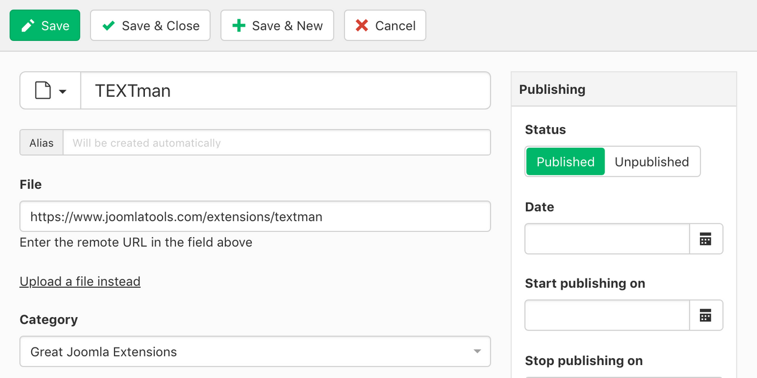757x378 pixels.
Task: Click the TEXTman title field
Action: [285, 91]
